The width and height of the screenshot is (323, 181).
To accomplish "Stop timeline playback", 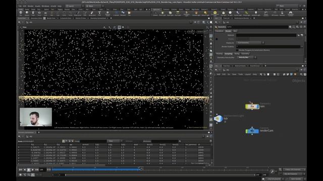I will pyautogui.click(x=29, y=170).
